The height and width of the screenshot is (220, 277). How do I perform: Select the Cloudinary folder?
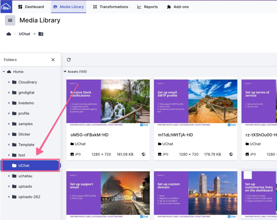pos(28,82)
